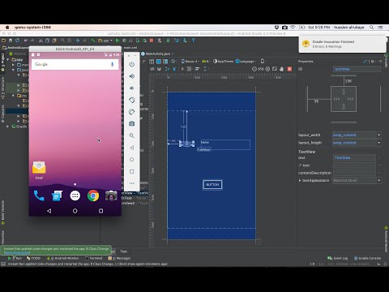This screenshot has height=292, width=389.
Task: Open the Event Log
Action: click(338, 258)
